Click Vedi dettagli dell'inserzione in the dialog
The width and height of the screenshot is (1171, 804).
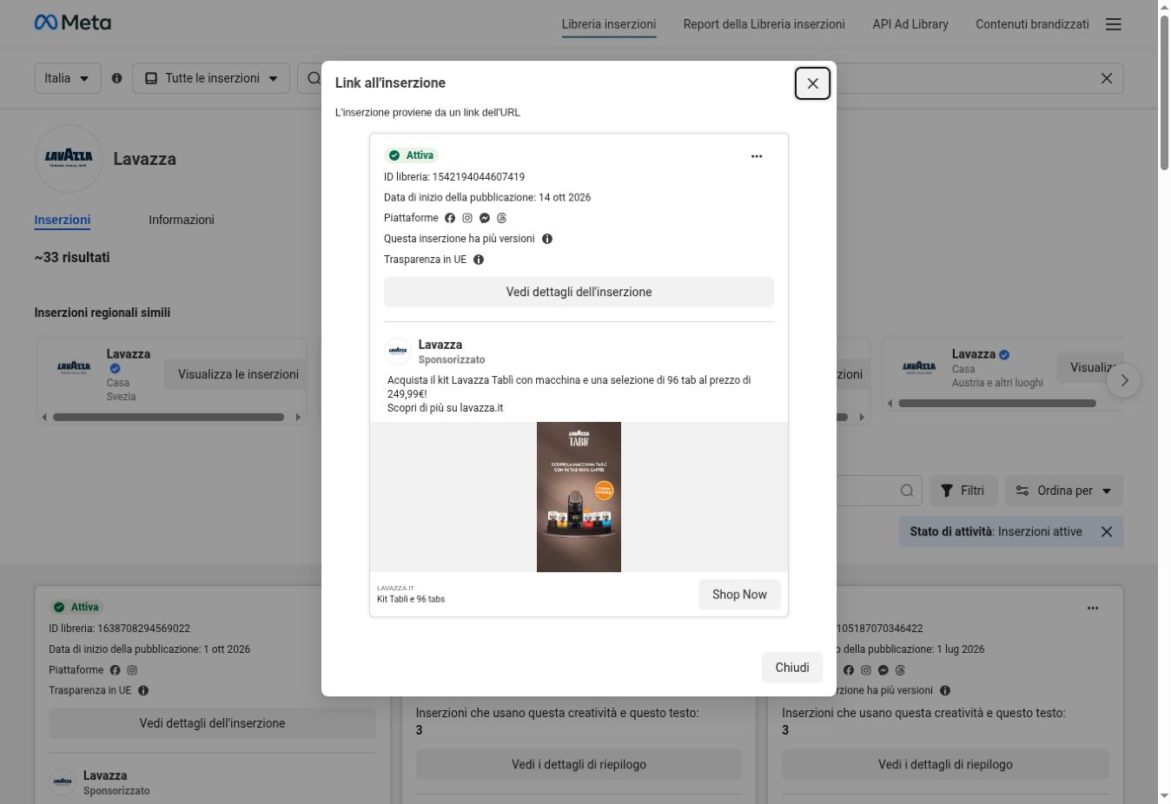pos(579,292)
